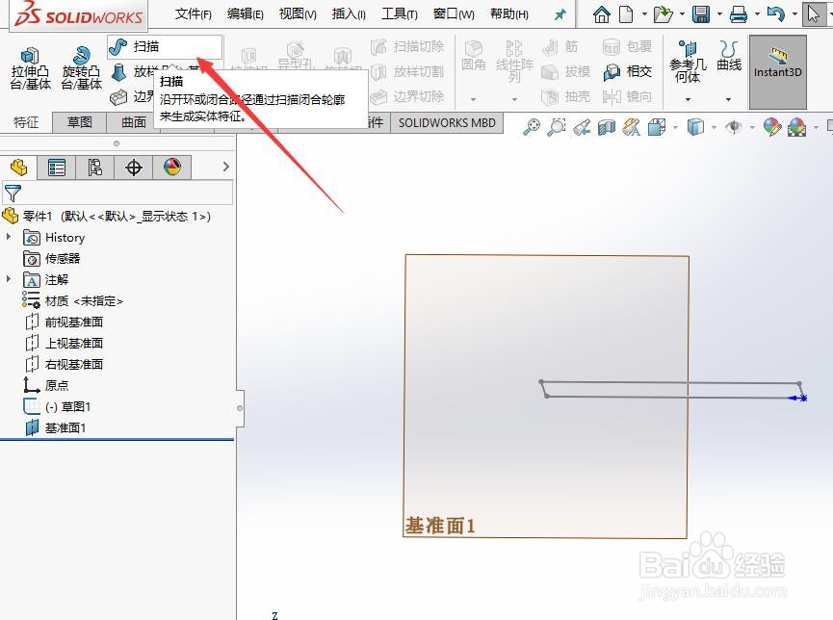Show more manager tabs with right chevron

click(x=225, y=167)
